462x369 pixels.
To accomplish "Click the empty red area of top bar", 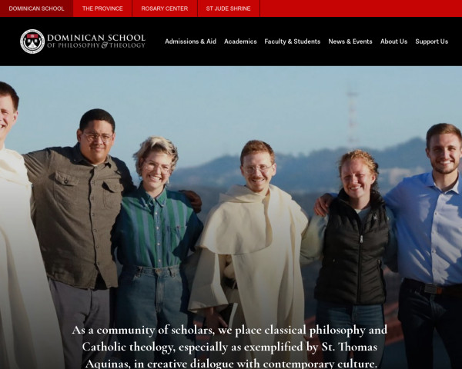I will pyautogui.click(x=361, y=8).
